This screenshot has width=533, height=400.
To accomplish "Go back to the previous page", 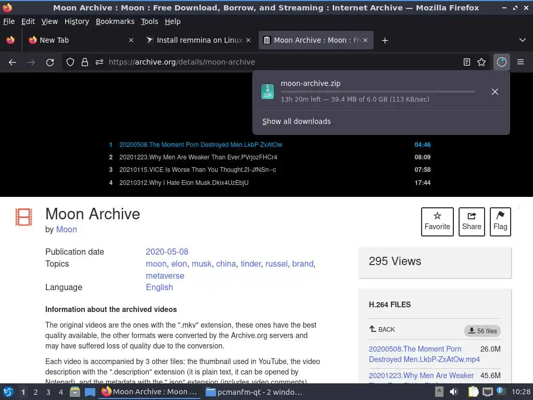I will coord(12,62).
